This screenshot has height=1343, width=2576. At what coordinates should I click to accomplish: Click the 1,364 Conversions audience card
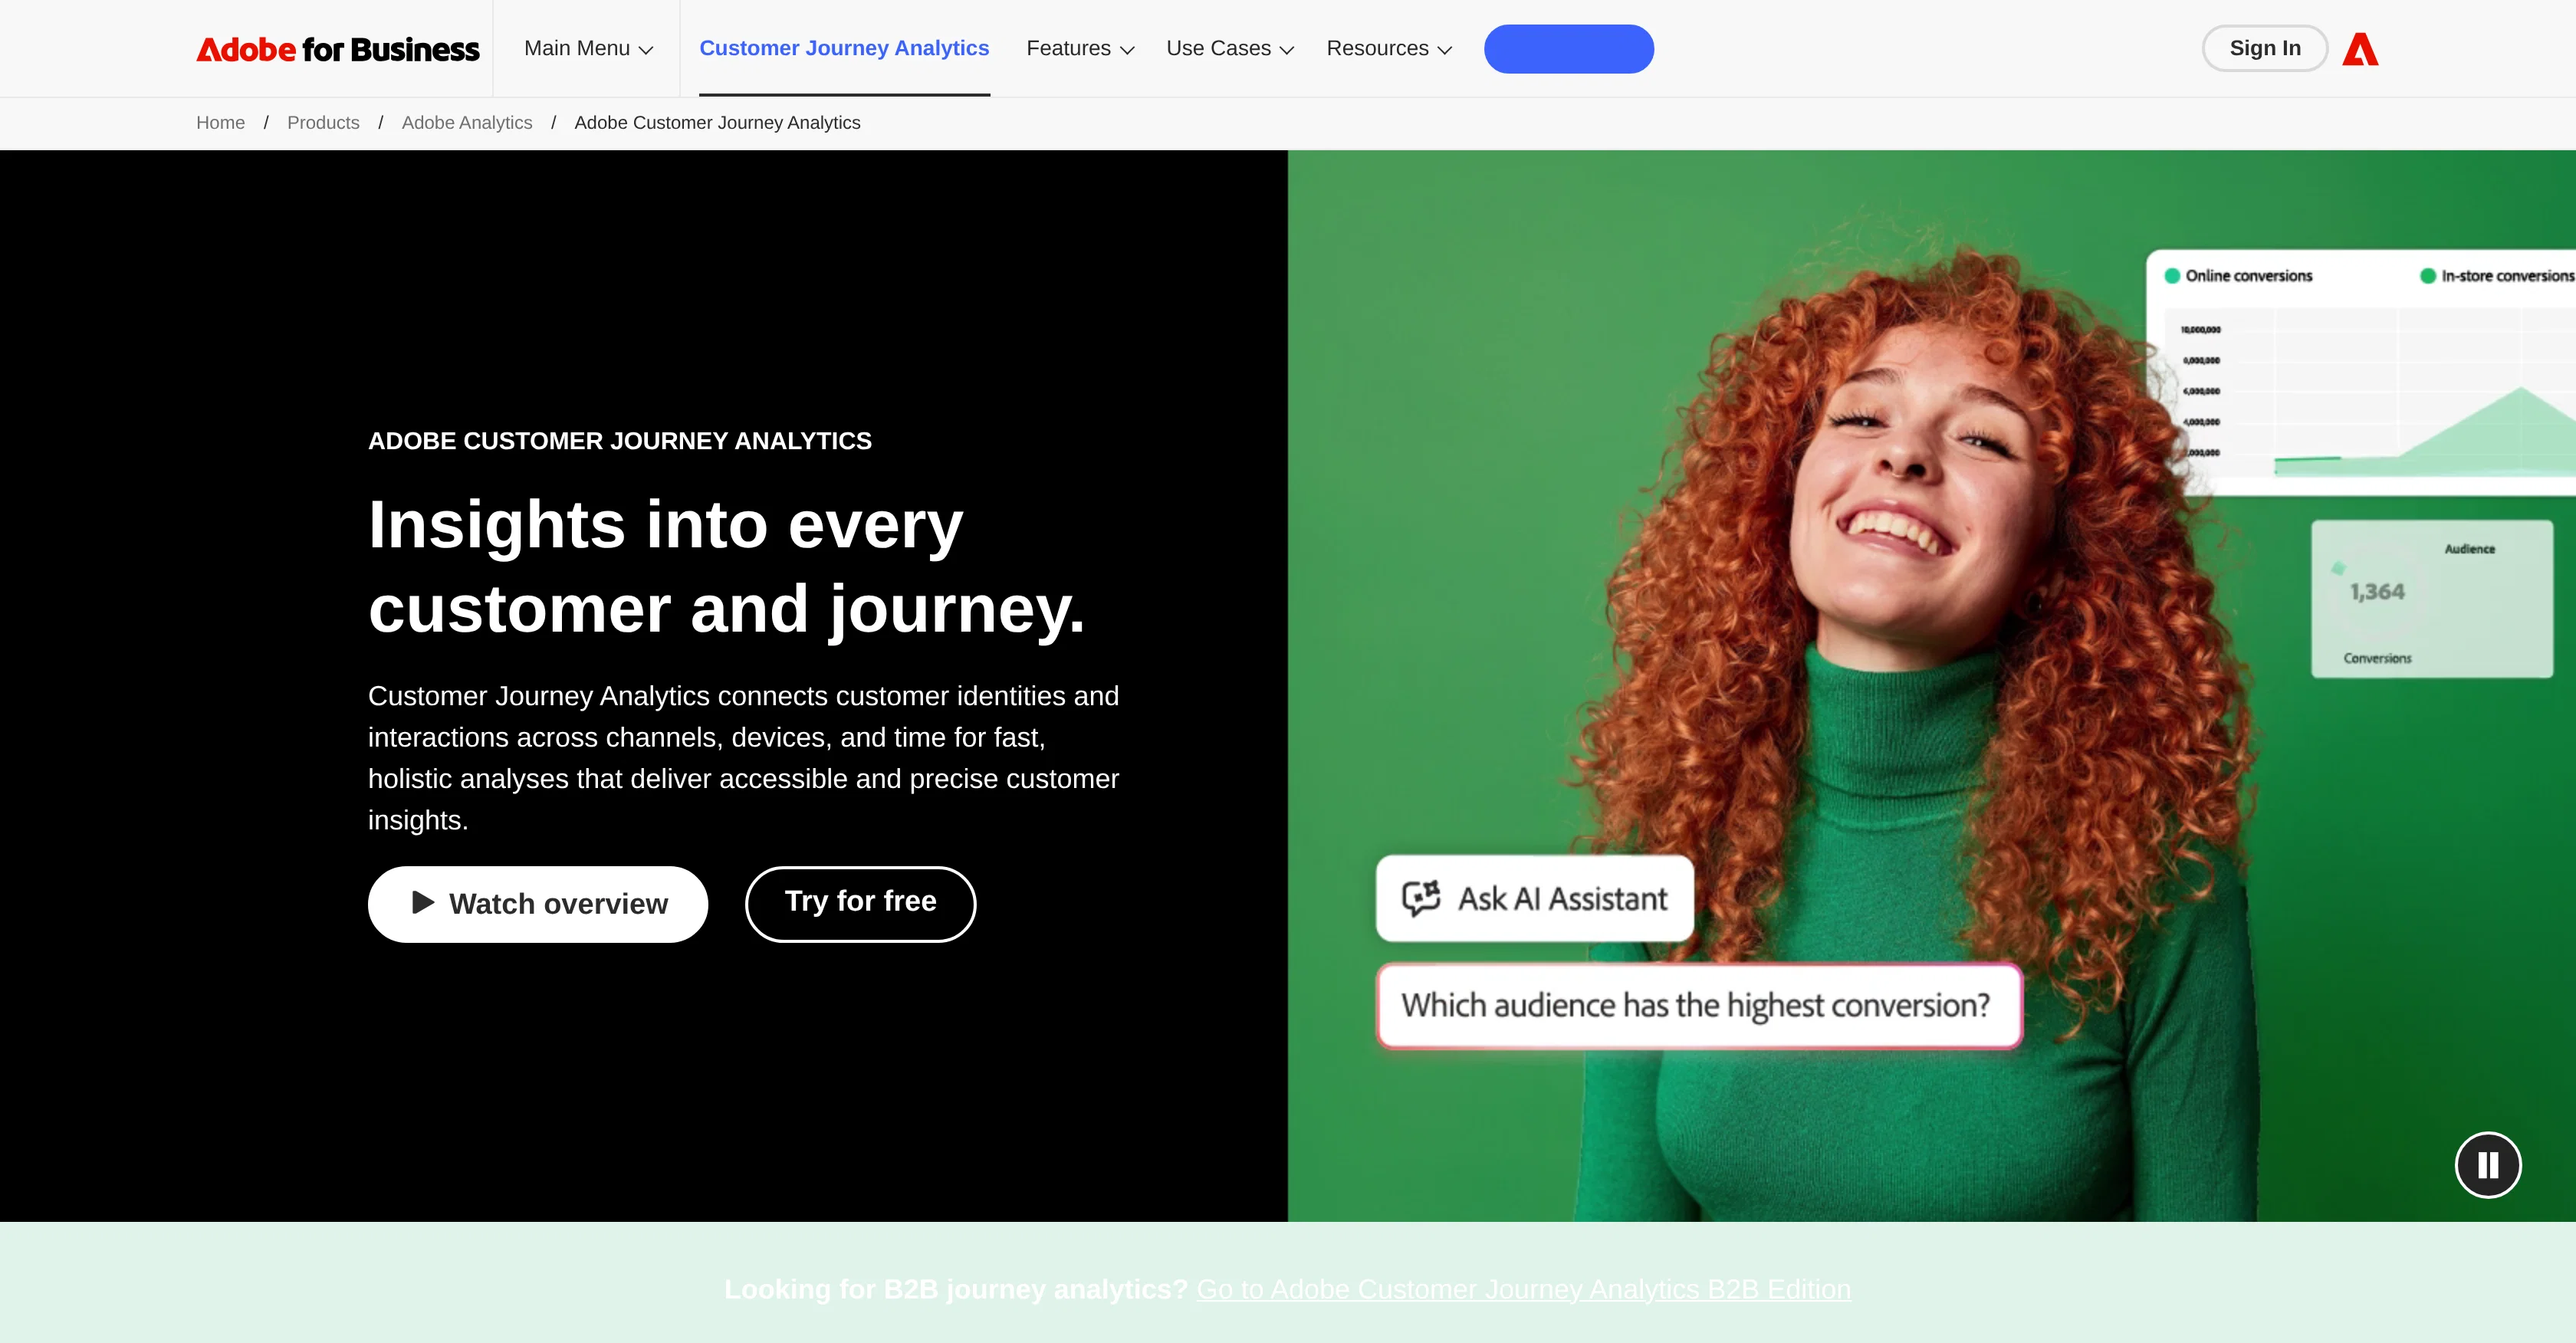(2432, 599)
